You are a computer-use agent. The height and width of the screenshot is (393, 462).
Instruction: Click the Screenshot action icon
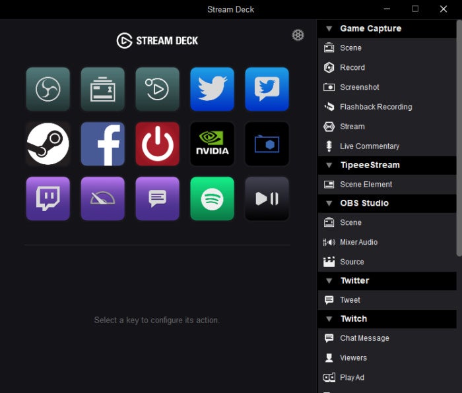(x=329, y=87)
